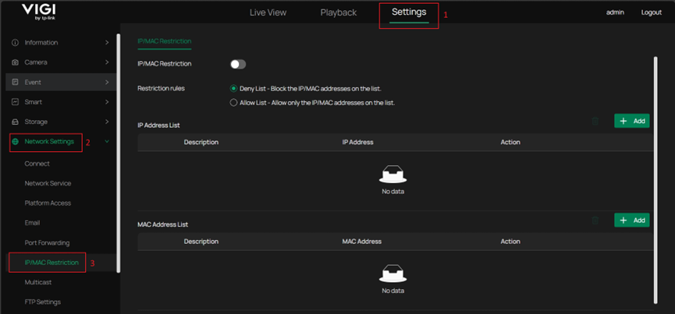Select the Deny List radio button
The width and height of the screenshot is (675, 314).
click(234, 89)
